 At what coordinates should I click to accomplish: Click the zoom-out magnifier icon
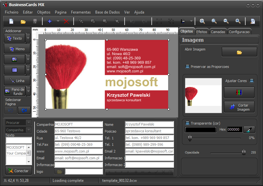tap(226, 21)
